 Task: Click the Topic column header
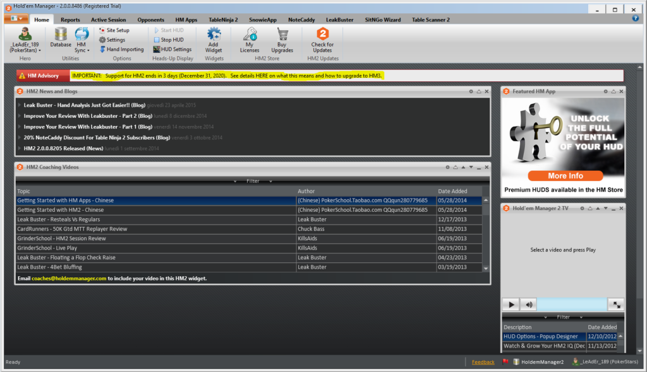(156, 191)
